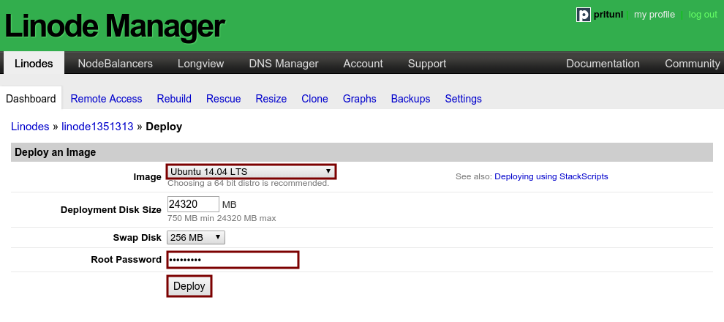
Task: Click the Deploy button
Action: [x=189, y=286]
